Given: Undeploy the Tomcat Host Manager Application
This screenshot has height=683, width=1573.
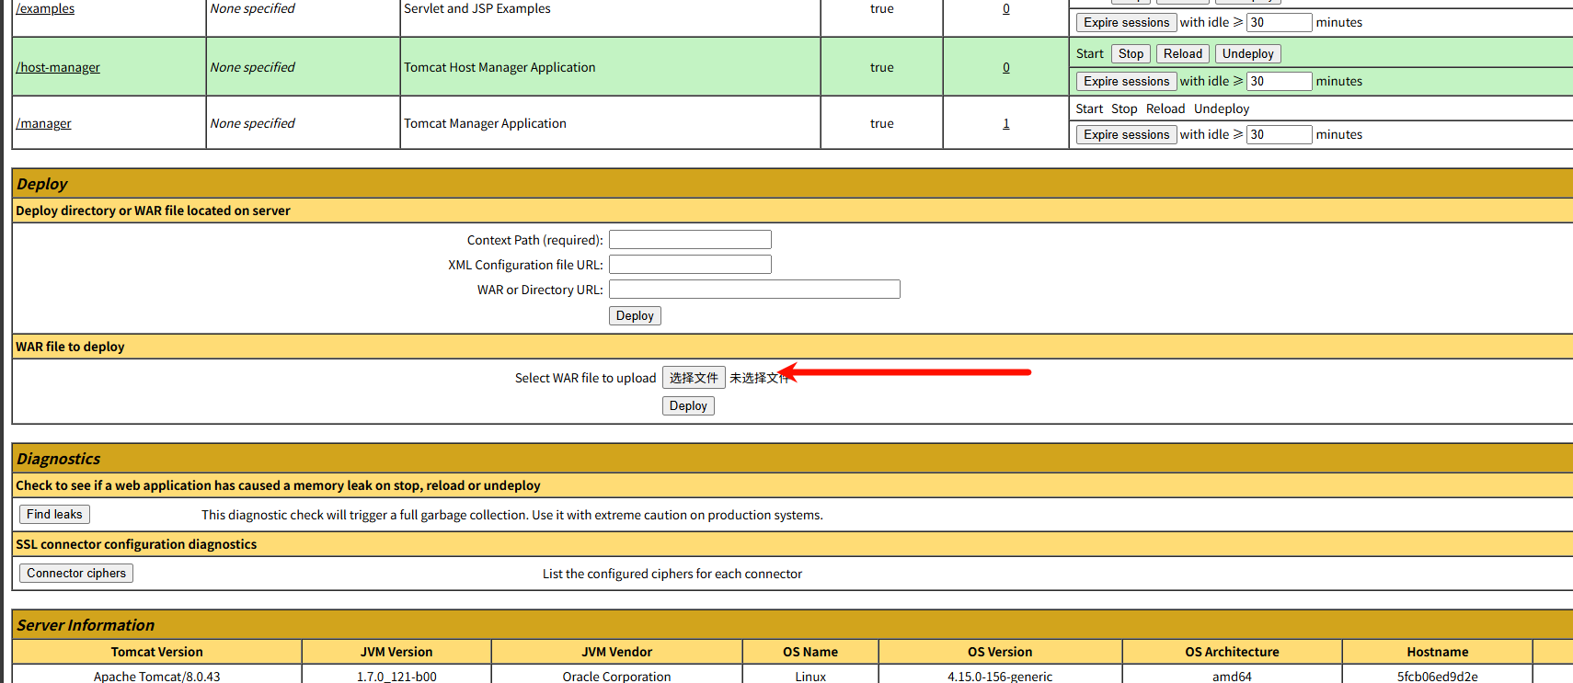Looking at the screenshot, I should [x=1247, y=54].
